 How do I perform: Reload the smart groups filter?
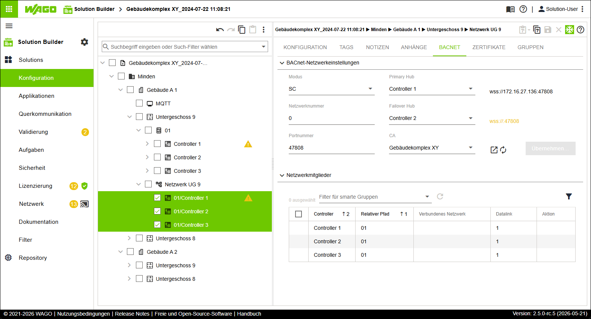click(440, 196)
